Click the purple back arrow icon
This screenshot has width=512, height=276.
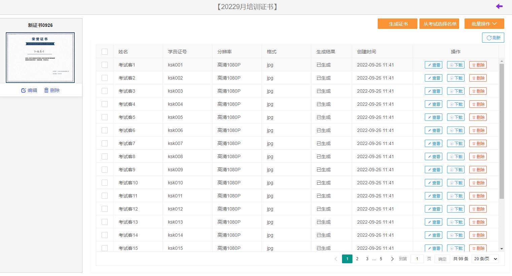click(x=499, y=6)
